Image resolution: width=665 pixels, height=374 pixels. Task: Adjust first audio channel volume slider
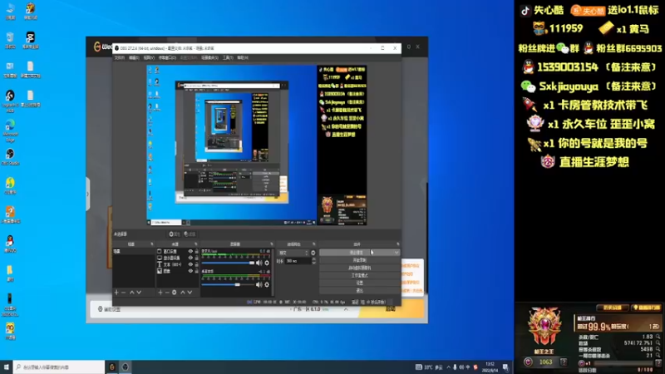[228, 263]
